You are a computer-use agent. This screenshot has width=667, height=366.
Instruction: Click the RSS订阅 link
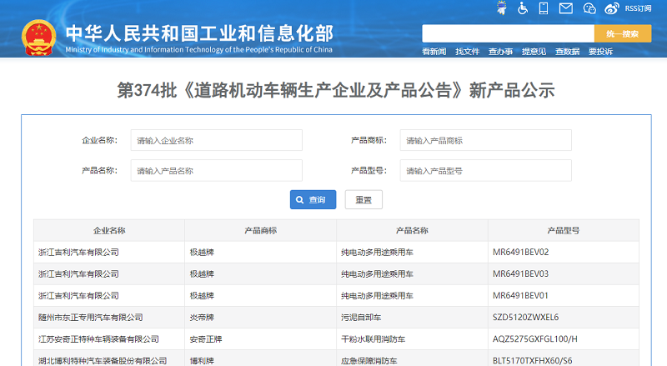tap(638, 8)
